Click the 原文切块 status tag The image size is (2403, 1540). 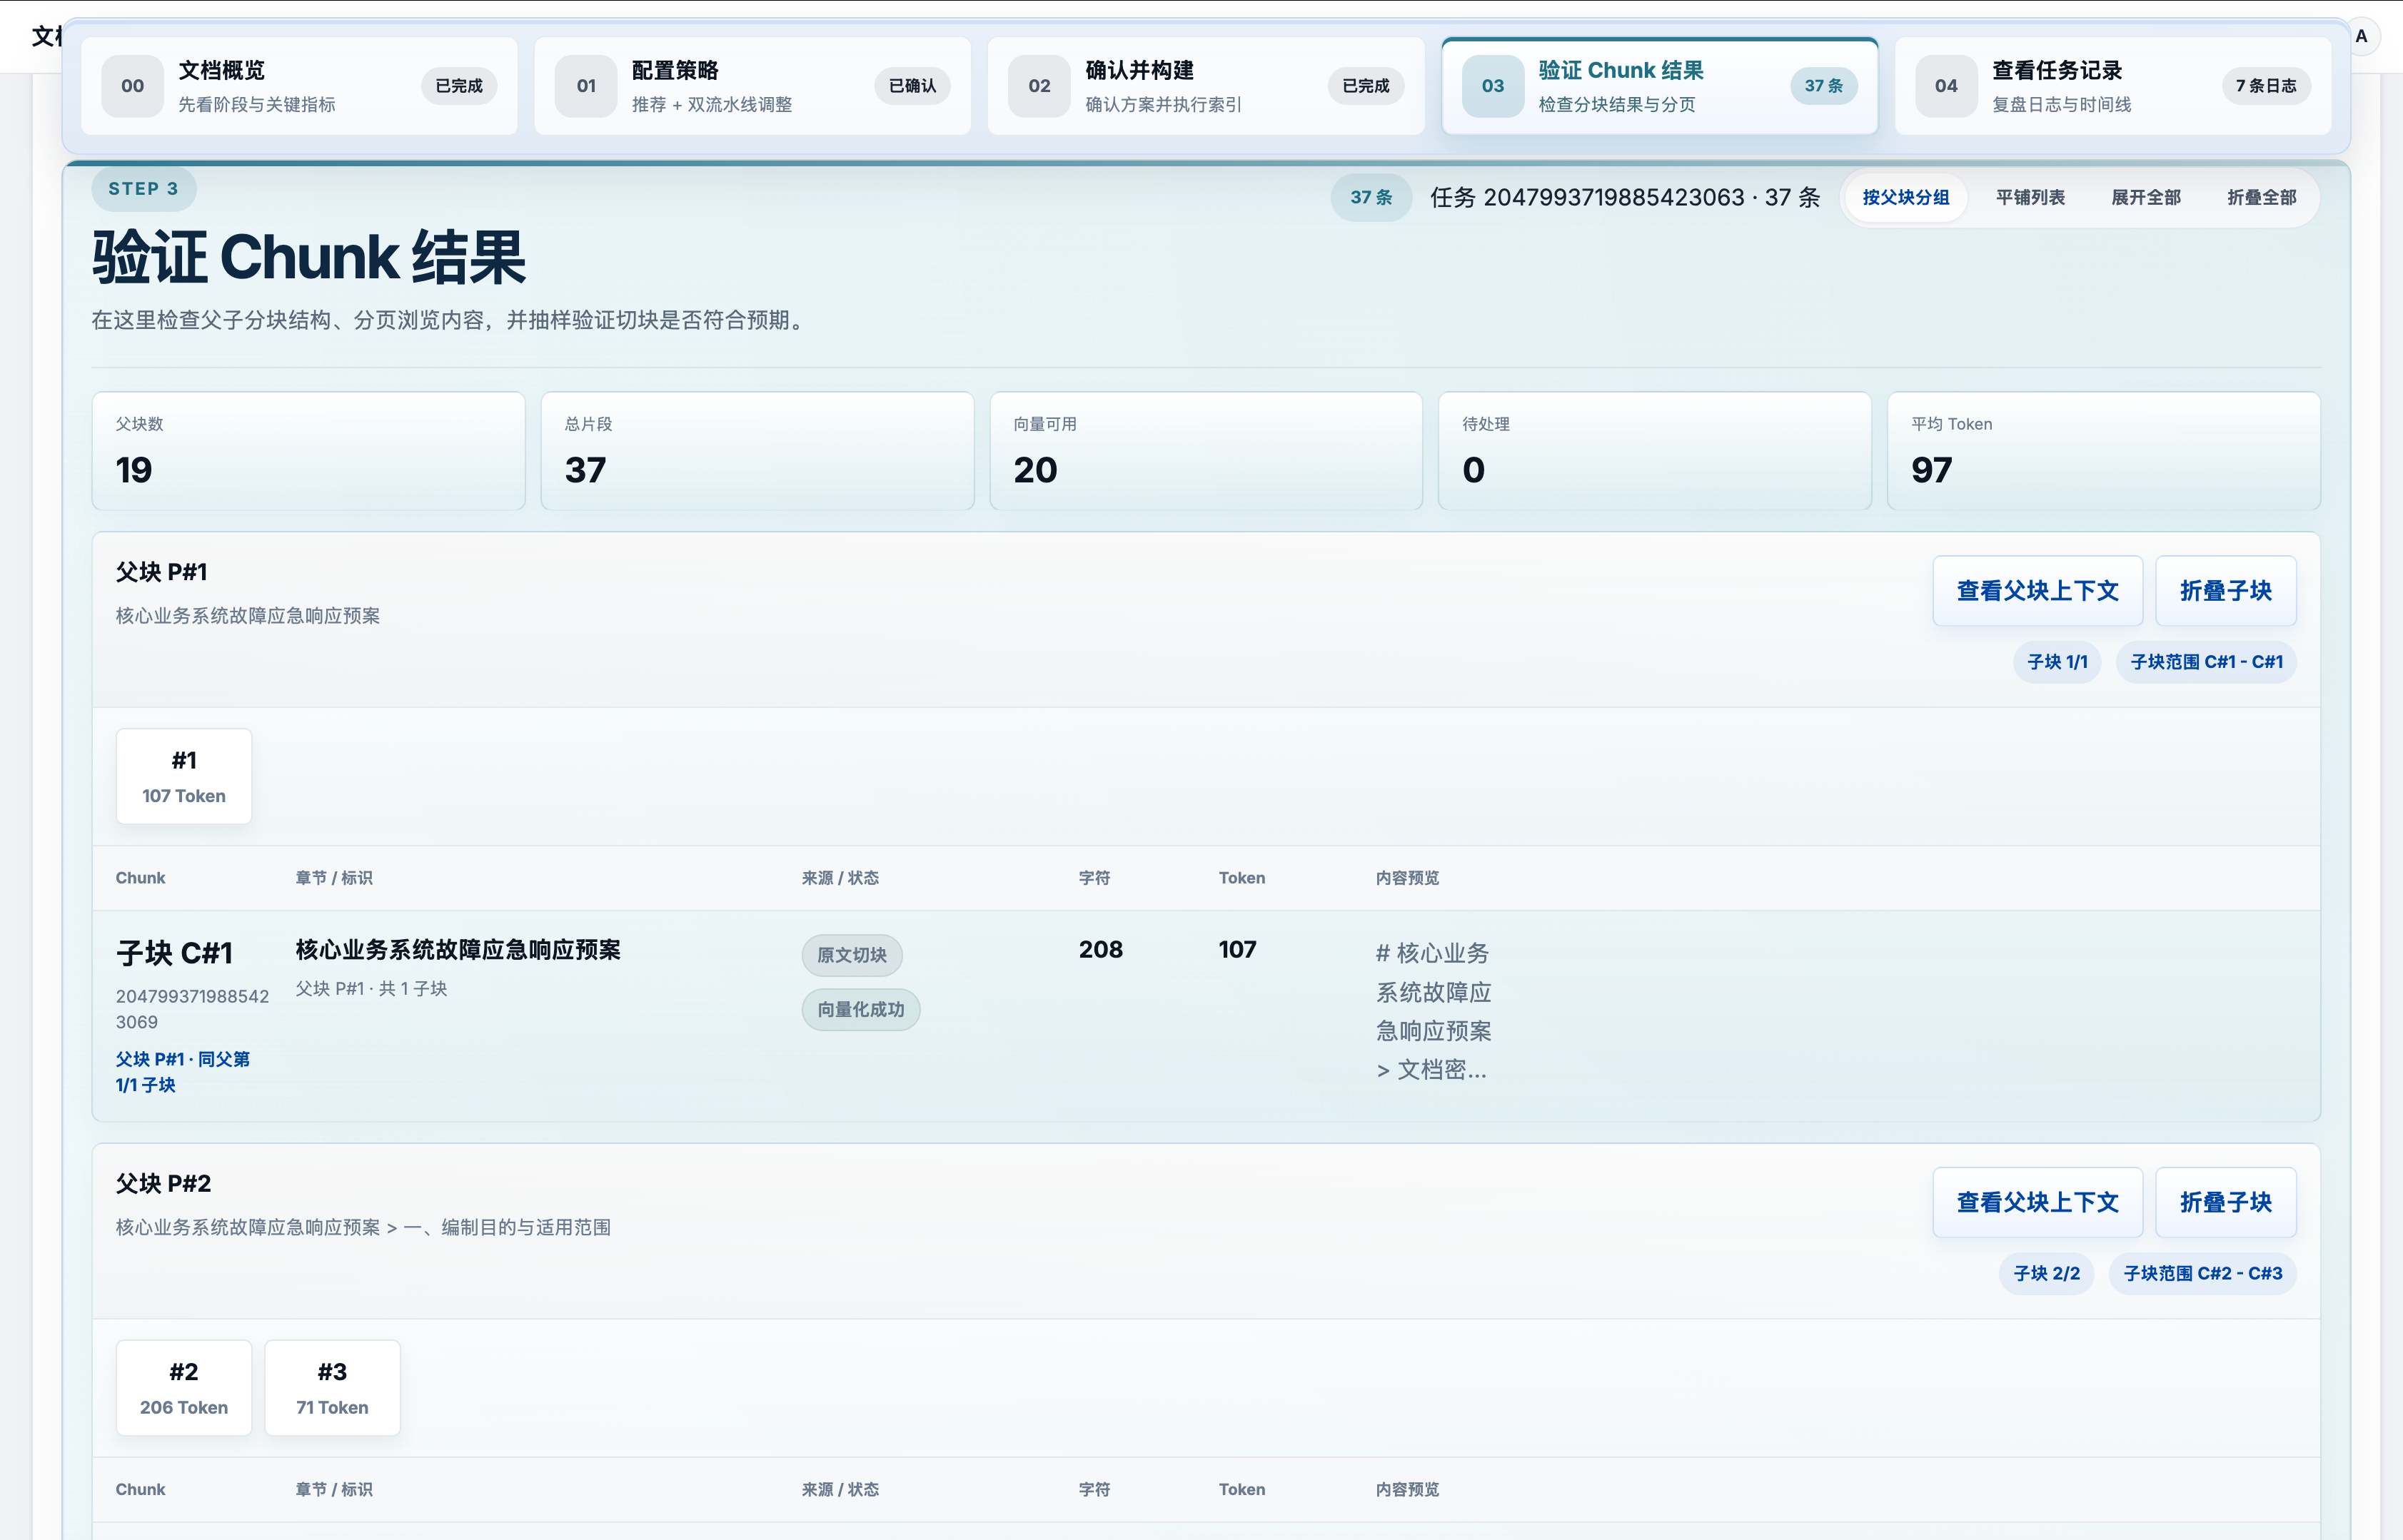pos(852,955)
